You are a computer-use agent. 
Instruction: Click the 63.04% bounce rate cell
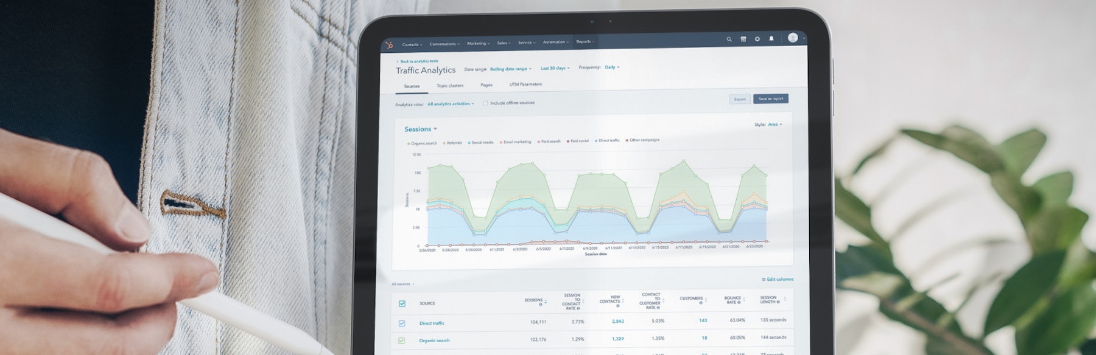click(x=737, y=320)
